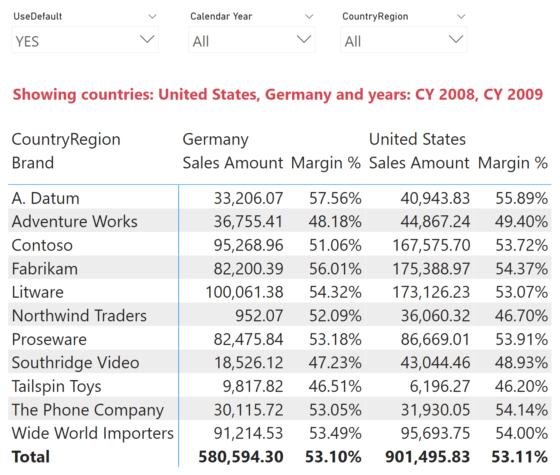
Task: Click the value 82,200.39
Action: (249, 269)
